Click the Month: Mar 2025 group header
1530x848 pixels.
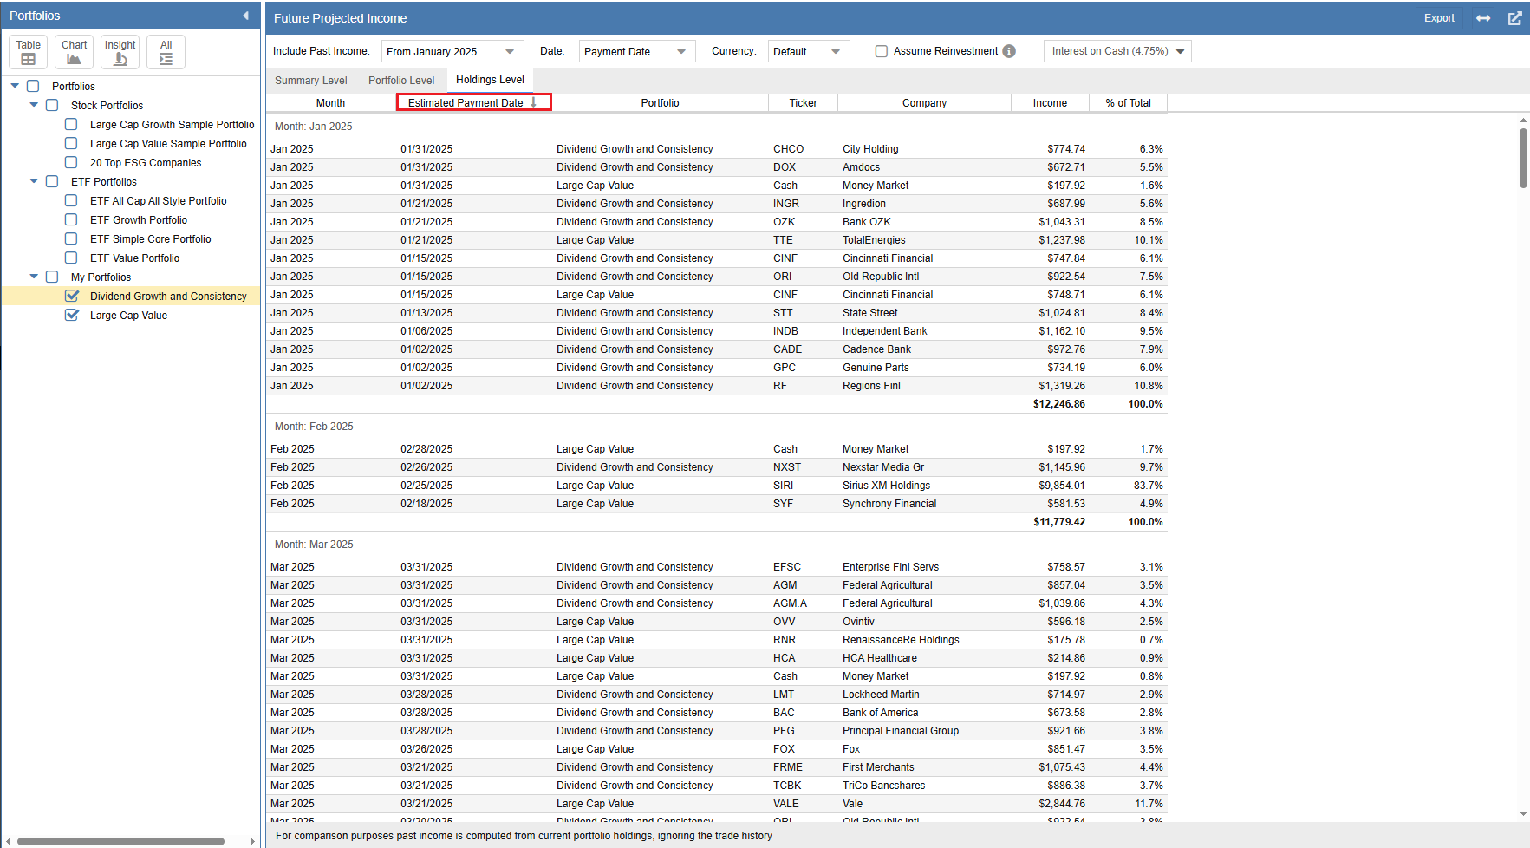click(x=314, y=544)
